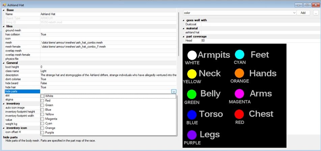Image resolution: width=321 pixels, height=151 pixels.
Task: Tick the Orange hide parts checkbox
Action: (x=43, y=128)
